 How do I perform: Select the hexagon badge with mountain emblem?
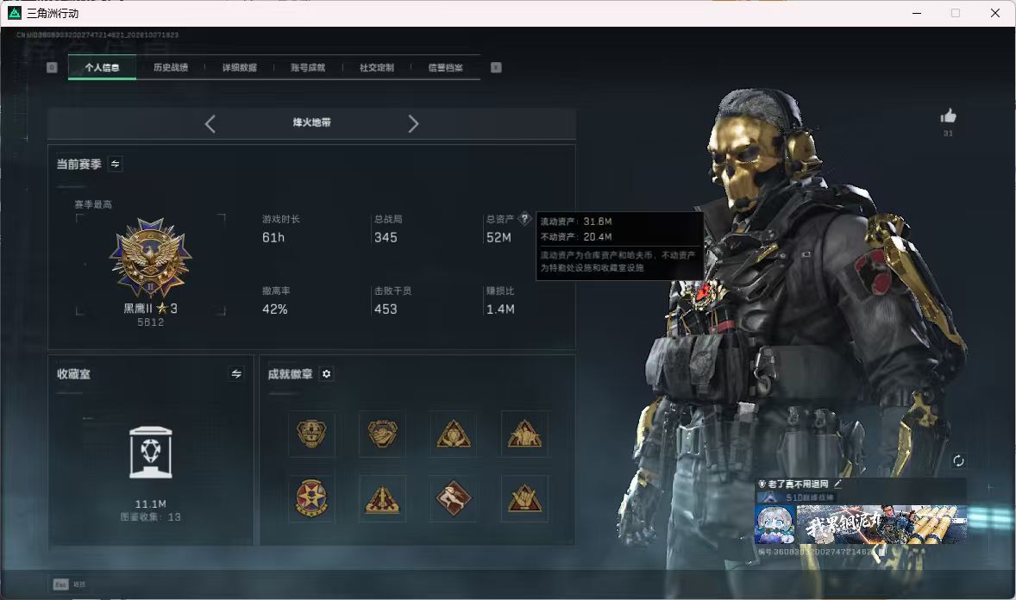click(x=382, y=434)
